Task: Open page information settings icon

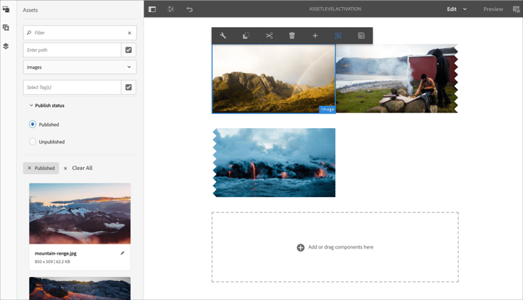Action: tap(171, 9)
